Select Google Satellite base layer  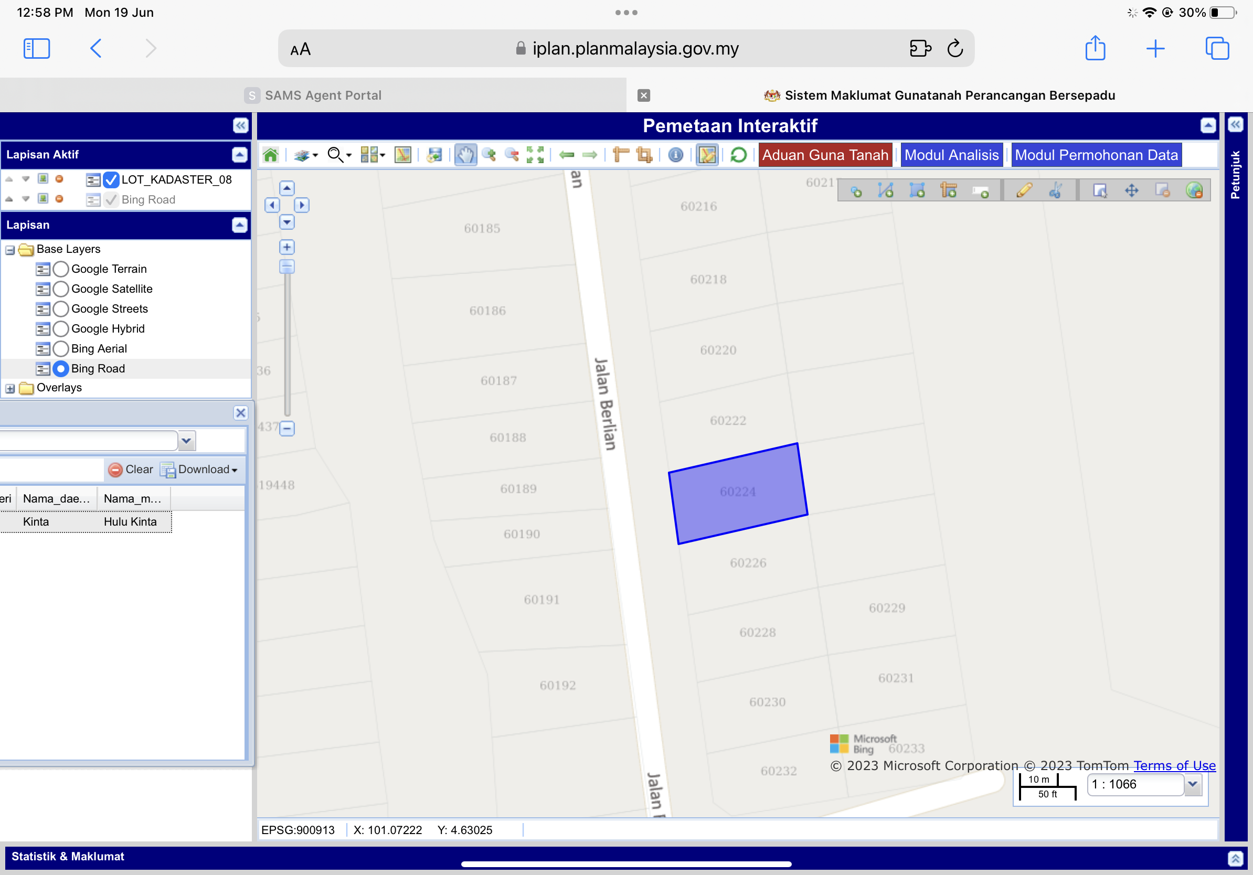click(61, 289)
